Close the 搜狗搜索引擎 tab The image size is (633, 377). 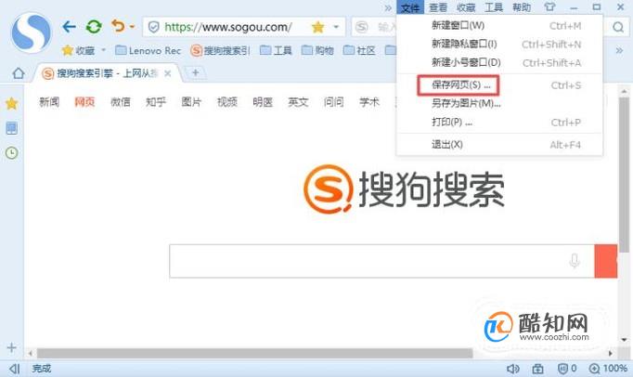coord(168,73)
